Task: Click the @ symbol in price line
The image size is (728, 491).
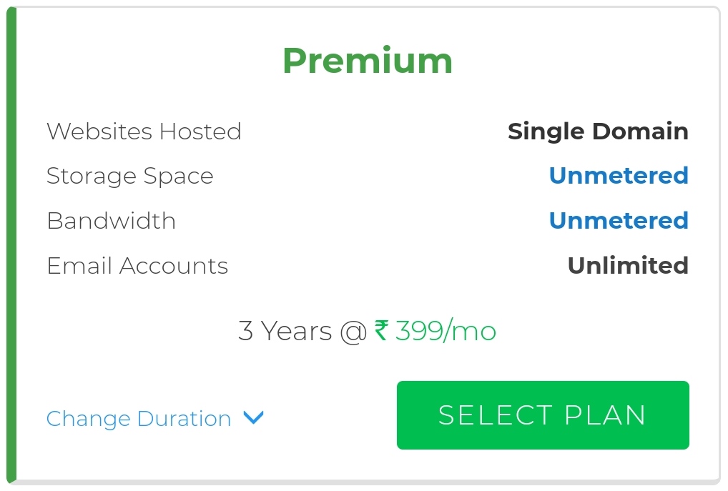Action: pos(353,332)
